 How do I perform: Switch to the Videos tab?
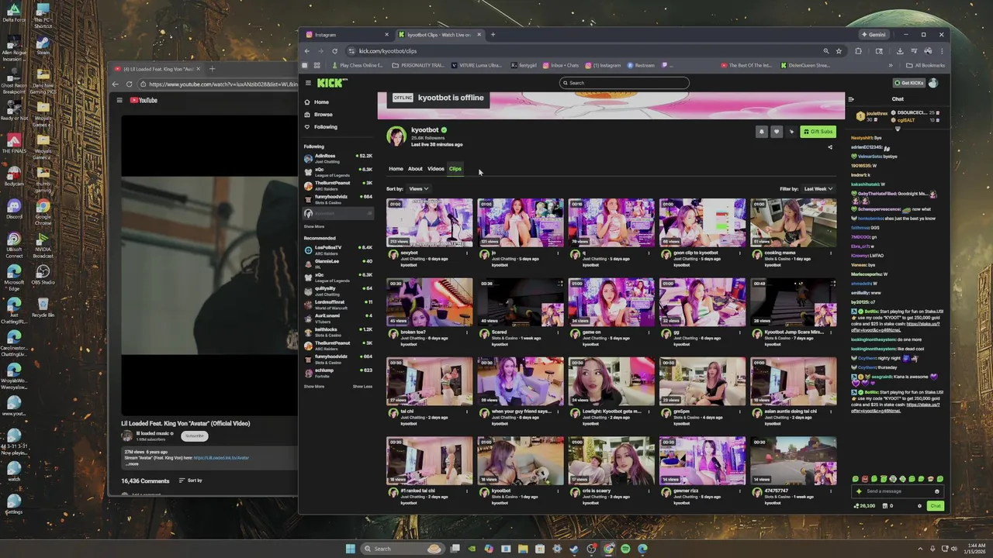tap(436, 169)
